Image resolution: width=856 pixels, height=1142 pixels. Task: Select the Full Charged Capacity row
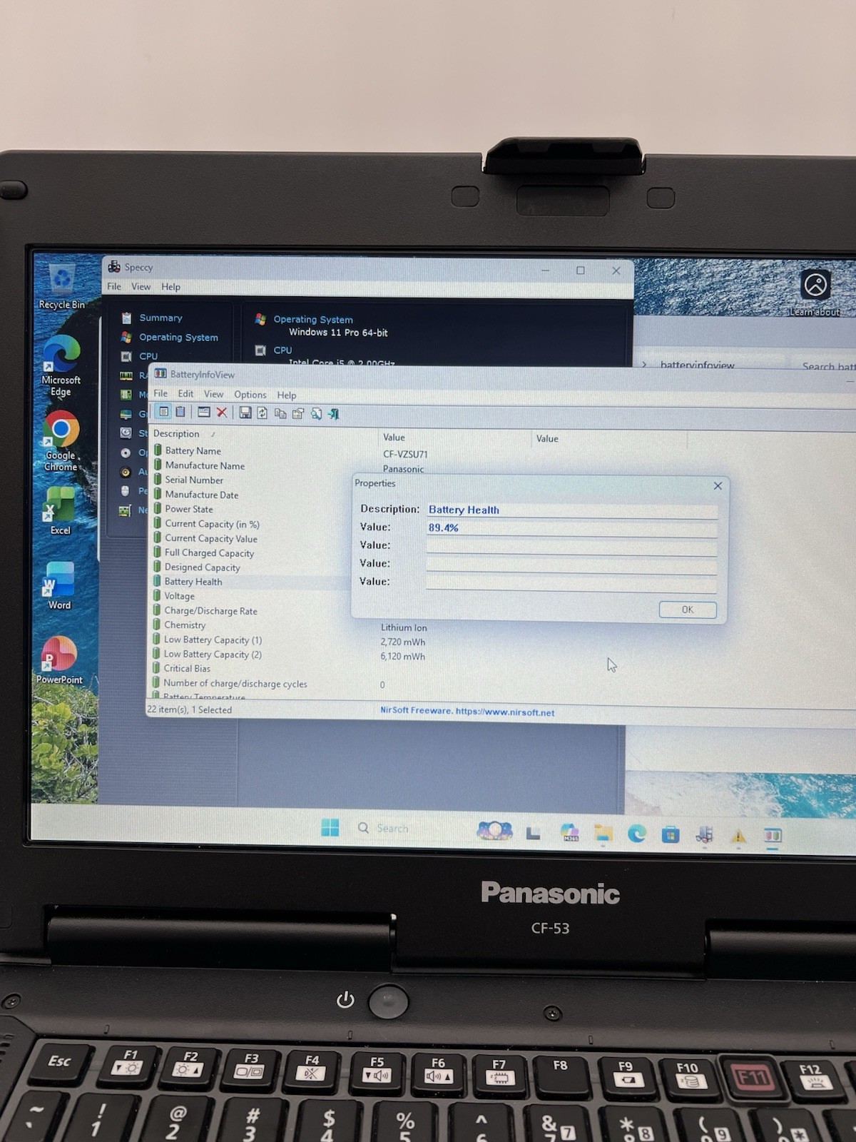[x=209, y=553]
